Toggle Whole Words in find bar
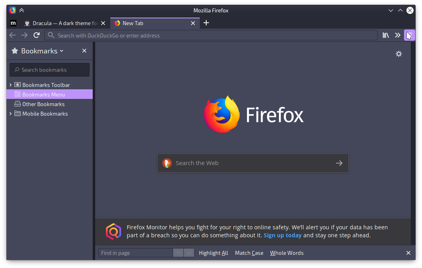This screenshot has height=268, width=422. point(287,253)
